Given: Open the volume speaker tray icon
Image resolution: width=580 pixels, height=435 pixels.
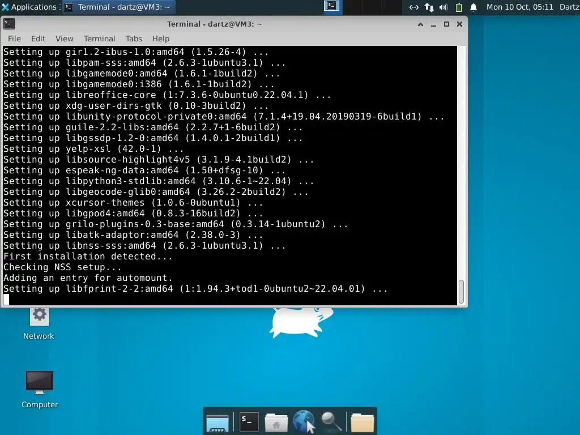Looking at the screenshot, I should 444,7.
